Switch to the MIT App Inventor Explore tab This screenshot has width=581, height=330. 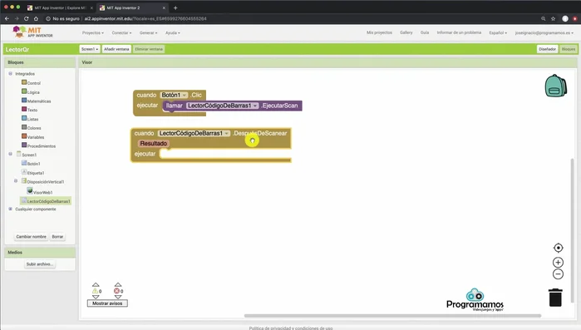click(x=59, y=7)
